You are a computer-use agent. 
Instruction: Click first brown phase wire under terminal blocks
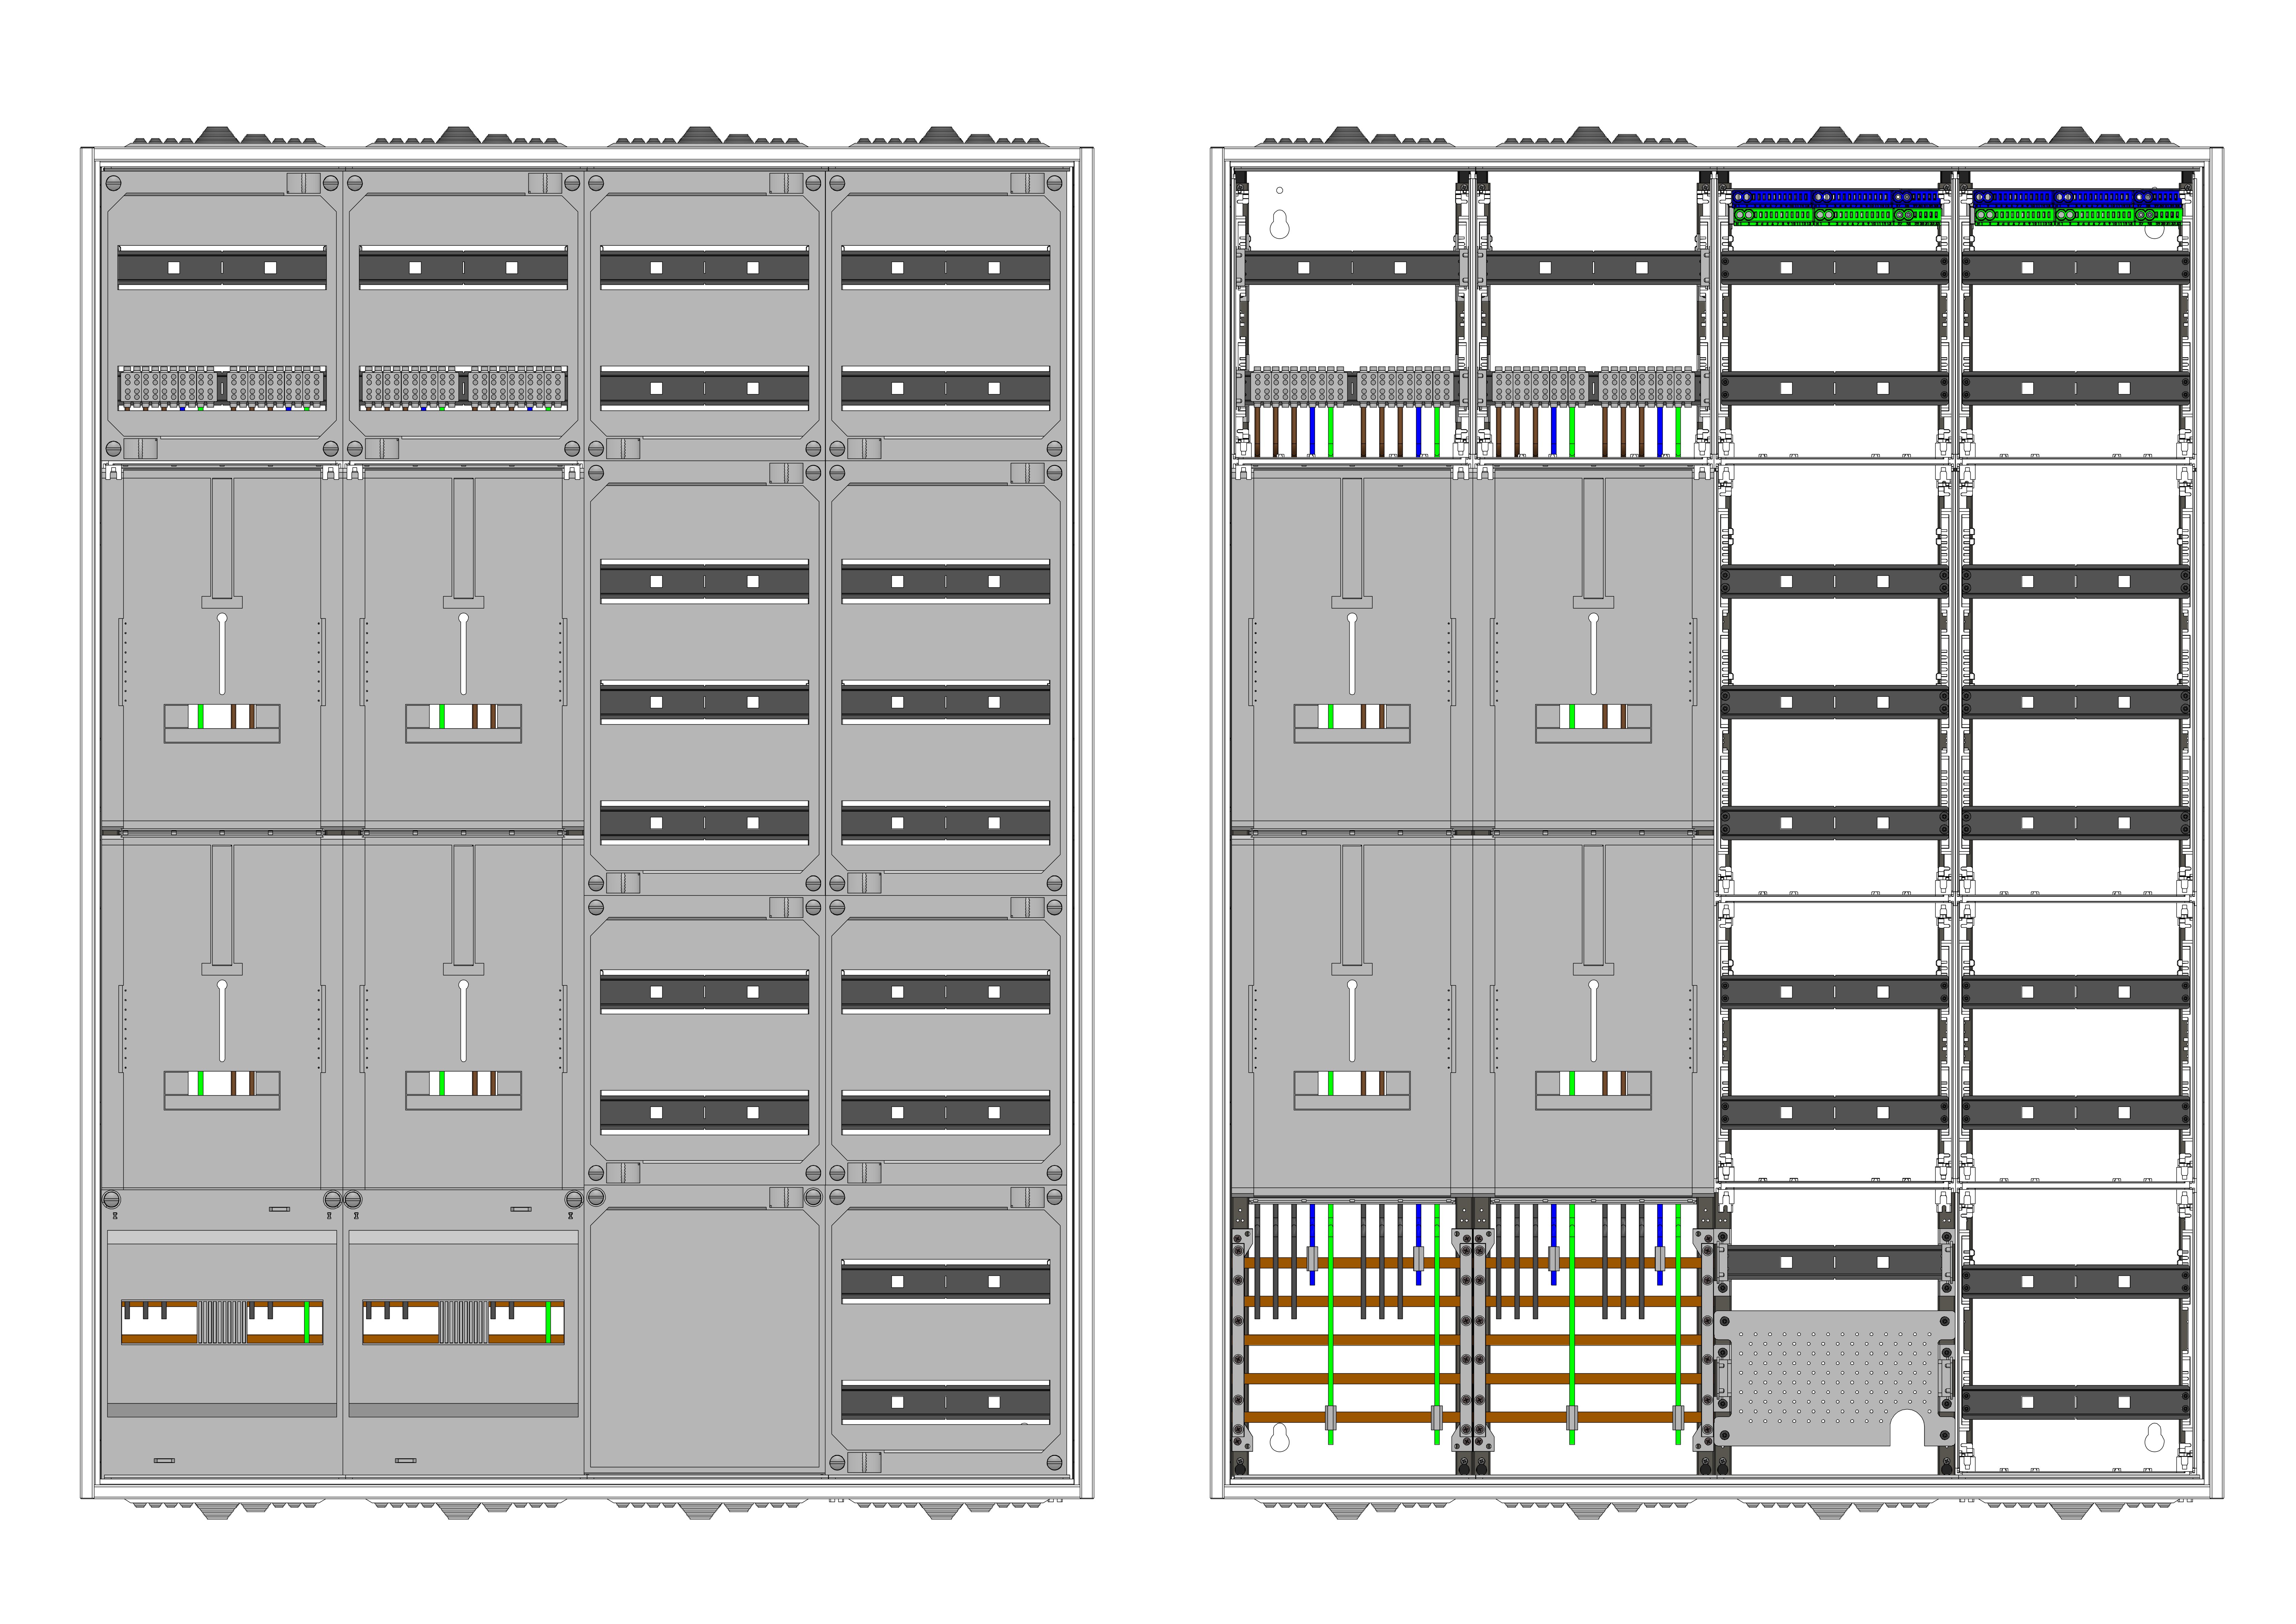point(1257,432)
